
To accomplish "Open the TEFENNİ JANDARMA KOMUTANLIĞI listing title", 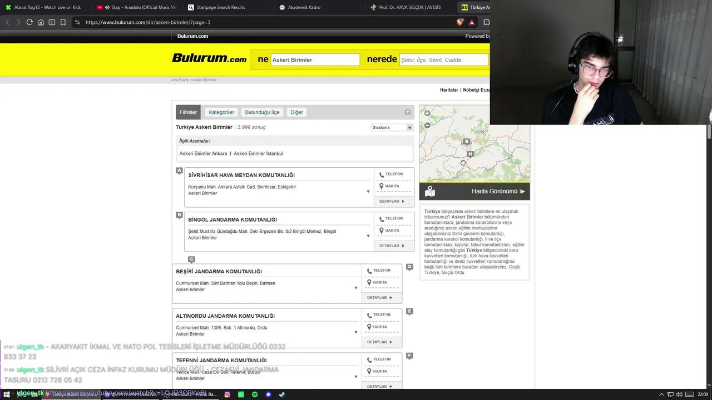I will tap(221, 361).
